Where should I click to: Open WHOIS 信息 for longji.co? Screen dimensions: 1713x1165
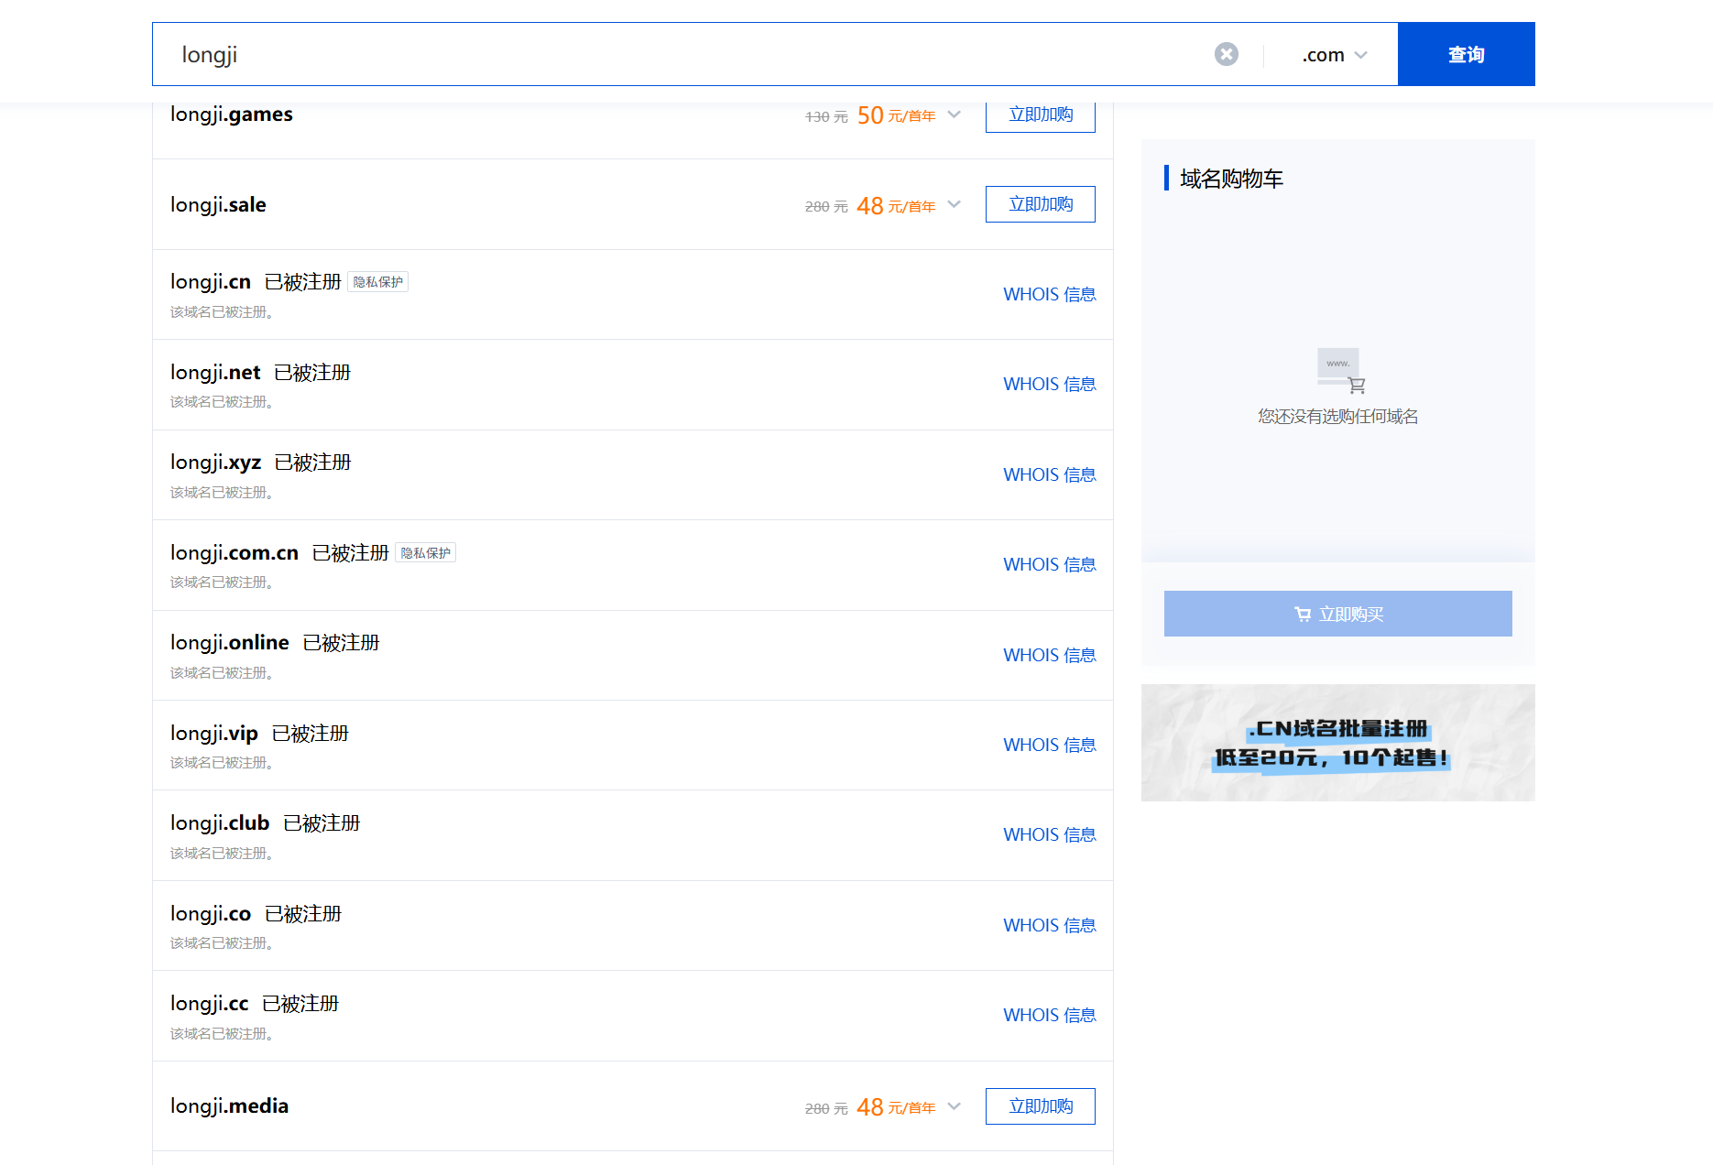1050,925
